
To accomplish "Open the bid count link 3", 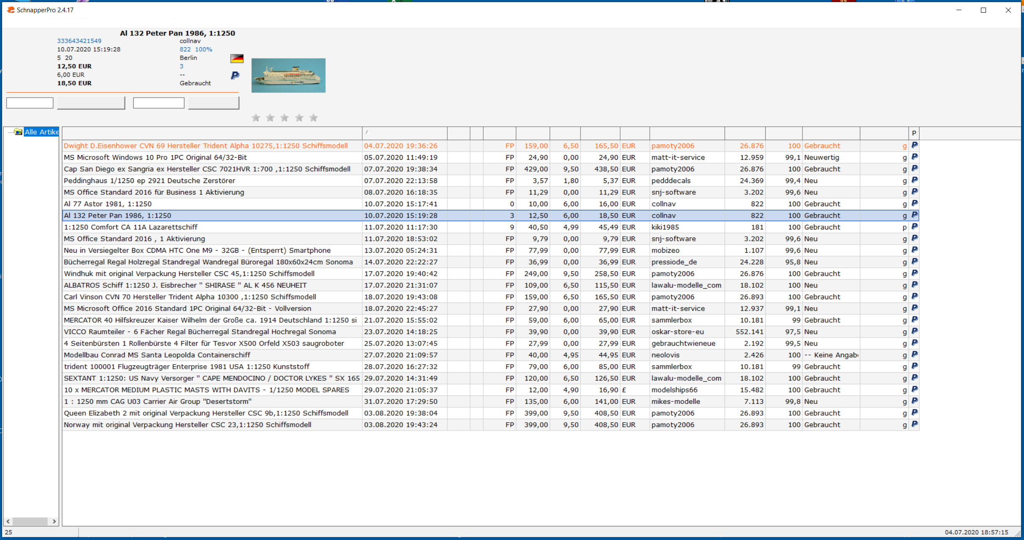I will 181,66.
